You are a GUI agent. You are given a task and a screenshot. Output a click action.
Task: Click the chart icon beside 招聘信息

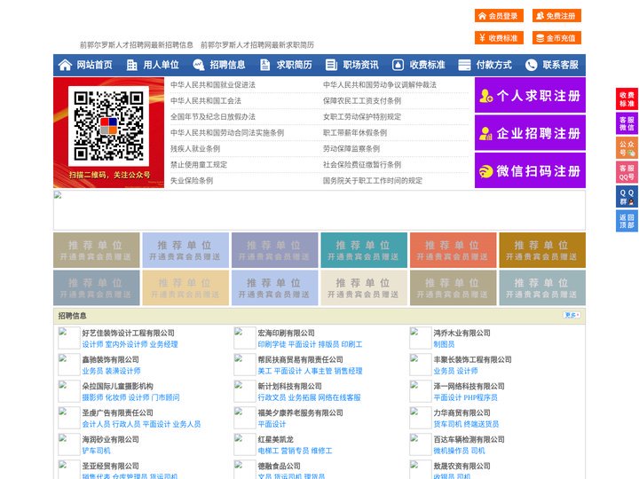pyautogui.click(x=199, y=65)
